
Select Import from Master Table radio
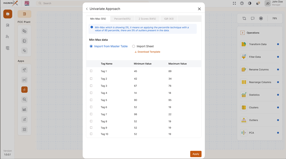[x=91, y=46]
